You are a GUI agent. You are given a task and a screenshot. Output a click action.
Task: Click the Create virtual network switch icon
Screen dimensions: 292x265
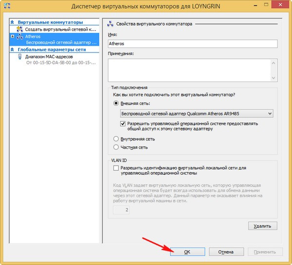(20, 29)
